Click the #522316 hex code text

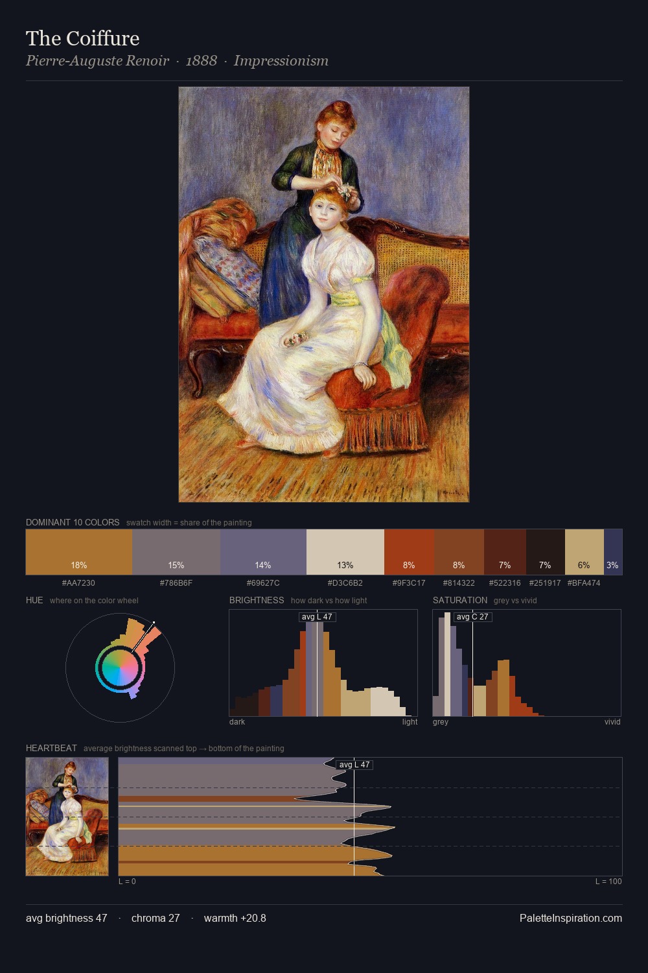coord(505,583)
